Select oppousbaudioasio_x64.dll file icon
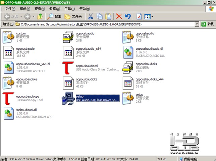This screenshot has width=216, height=161. click(9, 67)
